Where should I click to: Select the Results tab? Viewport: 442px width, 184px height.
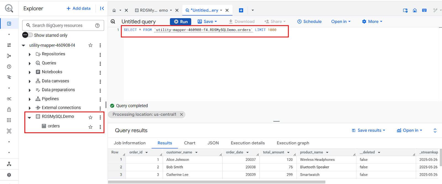click(x=165, y=143)
